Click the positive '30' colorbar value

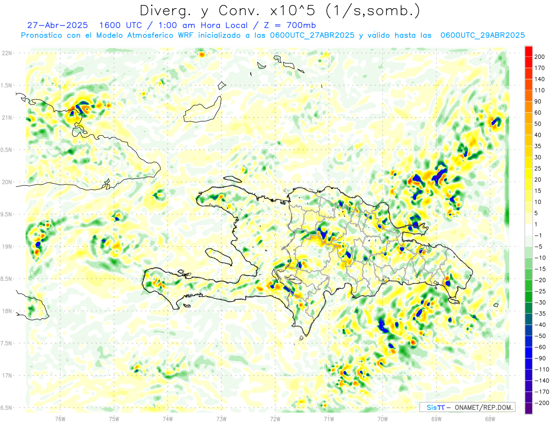538,157
